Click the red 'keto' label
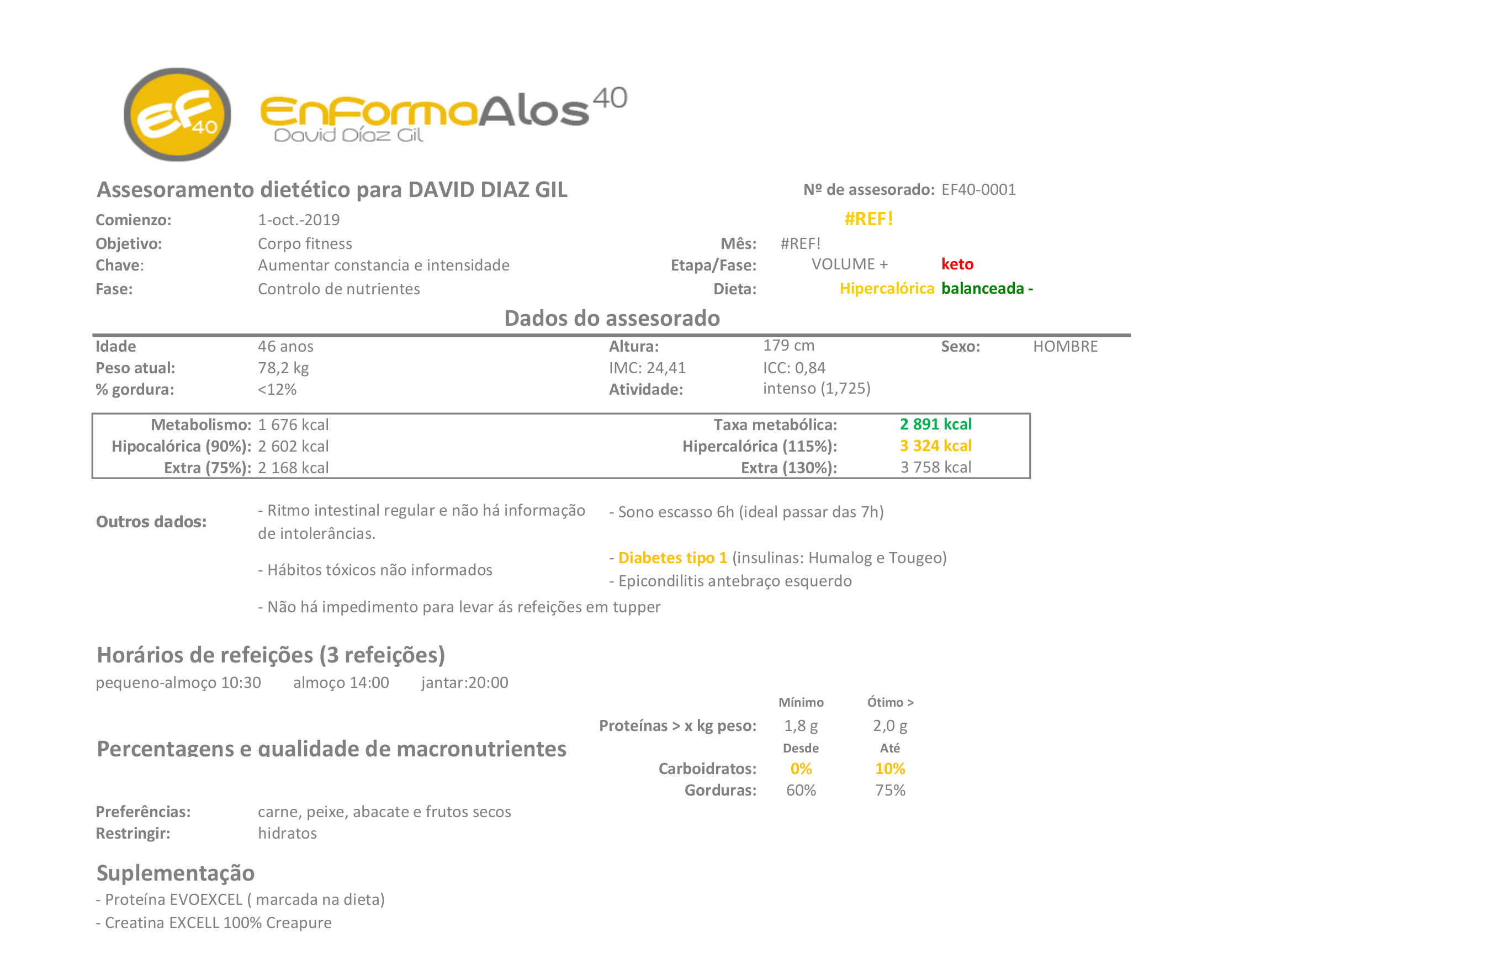 click(957, 264)
